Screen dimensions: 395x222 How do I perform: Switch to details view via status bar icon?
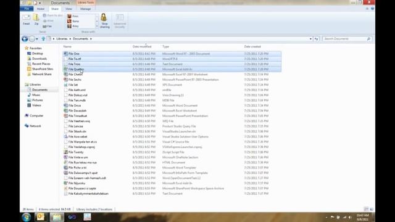point(366,209)
